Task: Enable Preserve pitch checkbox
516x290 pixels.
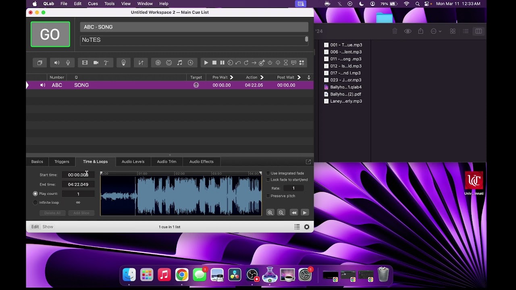Action: [x=268, y=196]
